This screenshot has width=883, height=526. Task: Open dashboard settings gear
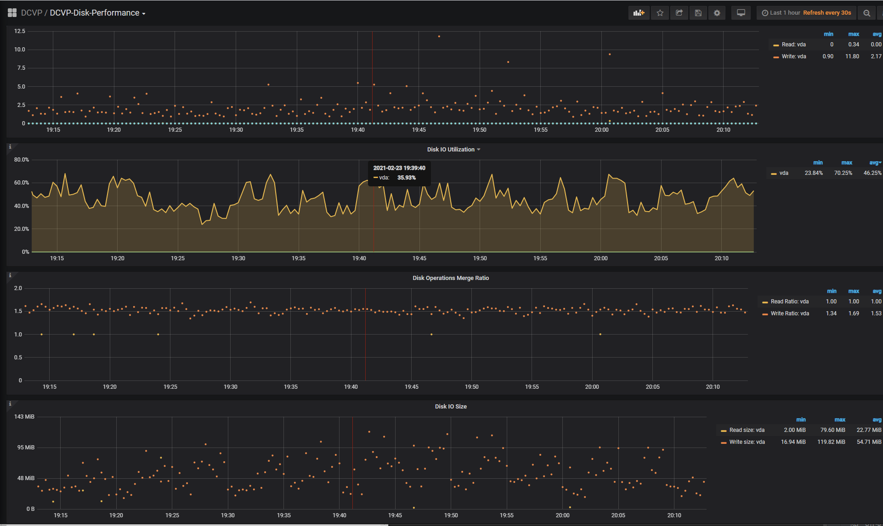click(x=717, y=13)
